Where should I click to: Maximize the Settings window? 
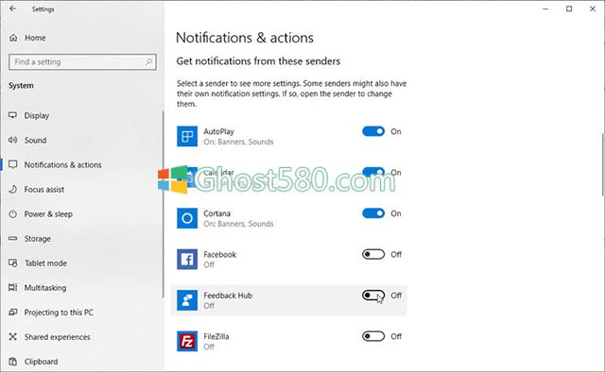coord(569,8)
